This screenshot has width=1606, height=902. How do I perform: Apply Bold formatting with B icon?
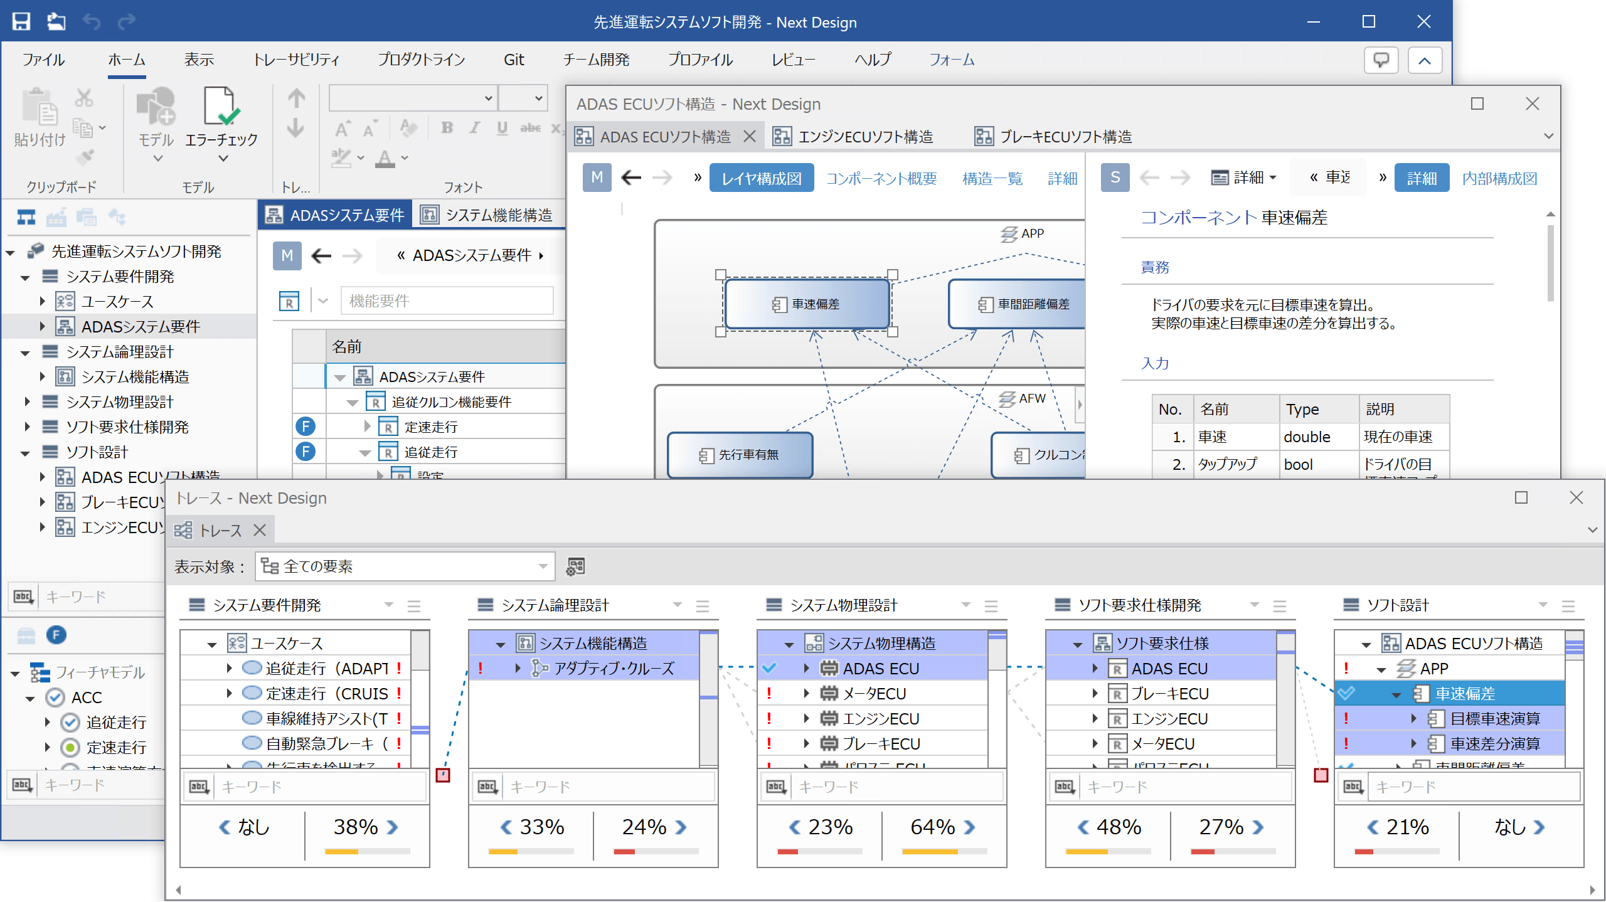[x=446, y=127]
